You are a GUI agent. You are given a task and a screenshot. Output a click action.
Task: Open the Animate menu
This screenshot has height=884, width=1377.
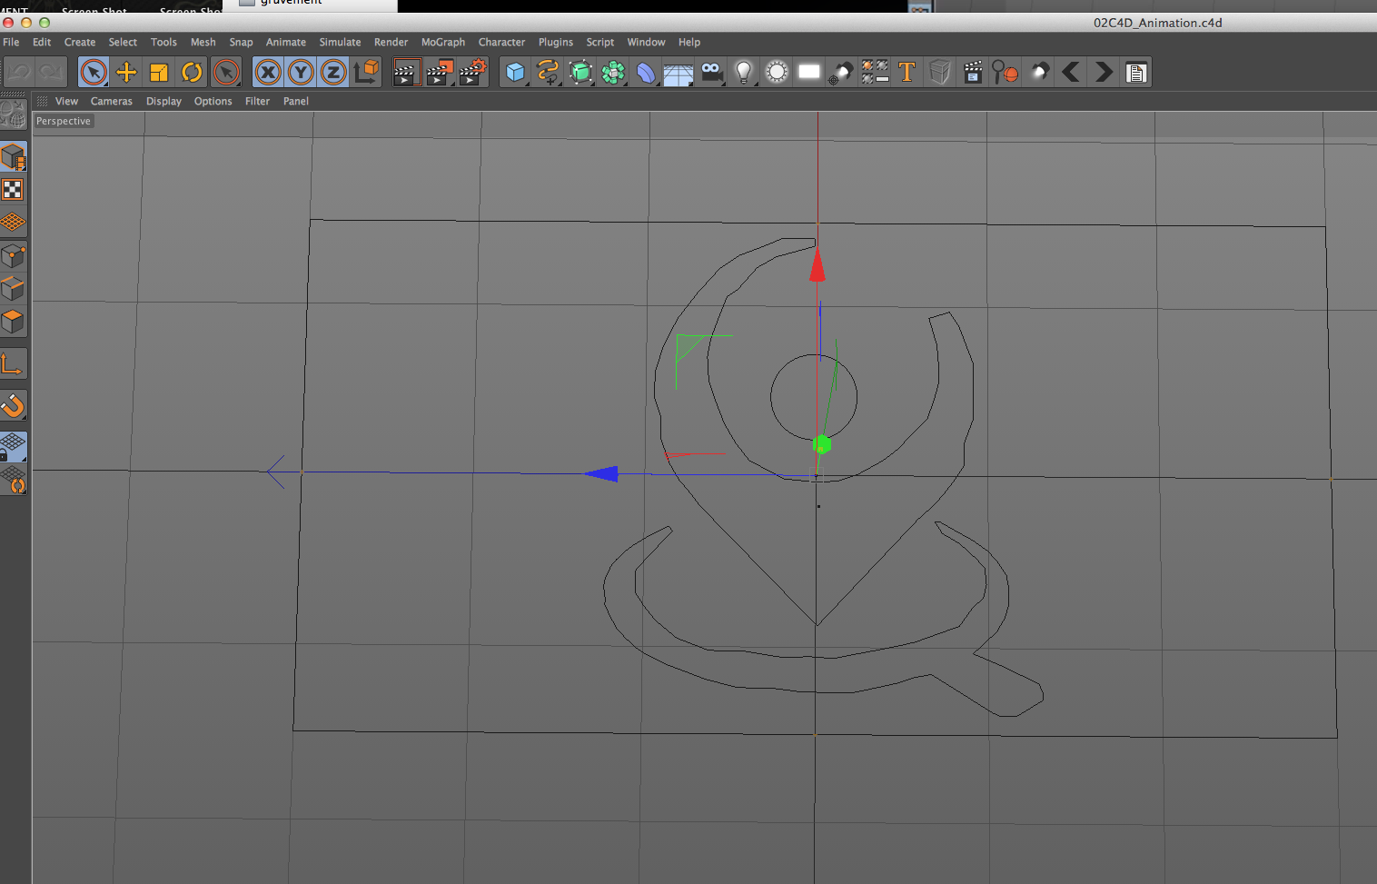click(x=286, y=42)
